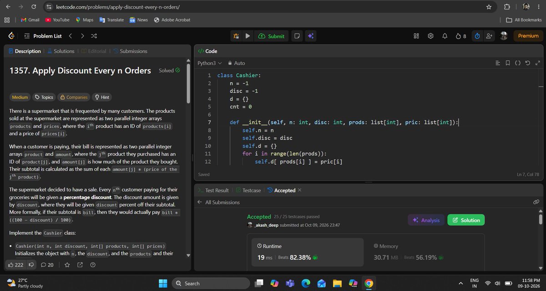
Task: Bookmark the code with bookmark icon
Action: (508, 63)
